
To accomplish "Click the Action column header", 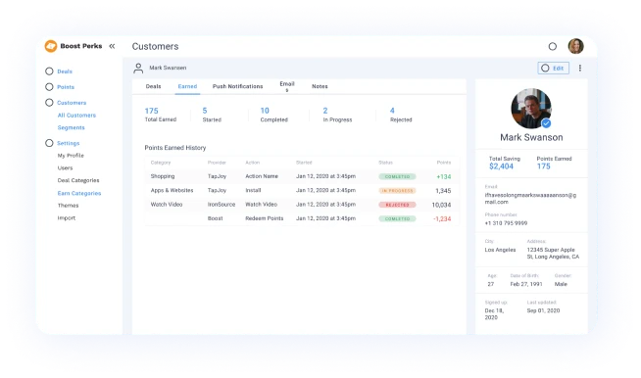I will click(252, 163).
